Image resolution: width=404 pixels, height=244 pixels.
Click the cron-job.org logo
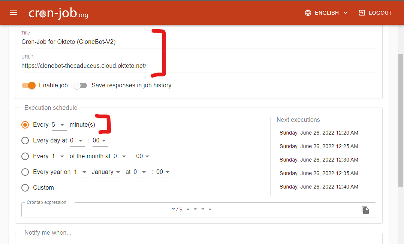click(x=58, y=13)
